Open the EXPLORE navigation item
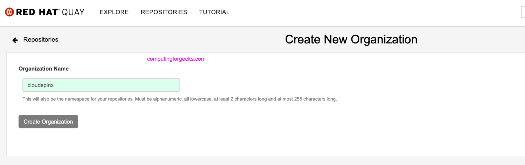The width and height of the screenshot is (525, 165). click(x=114, y=12)
